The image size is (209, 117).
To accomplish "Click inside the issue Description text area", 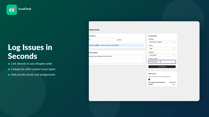I will 116,59.
